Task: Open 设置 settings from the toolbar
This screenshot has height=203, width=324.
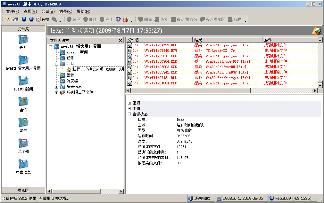Action: click(x=12, y=20)
